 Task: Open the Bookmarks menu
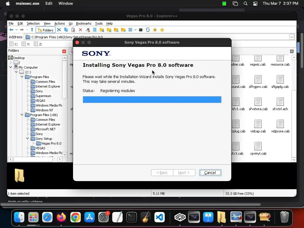point(83,23)
